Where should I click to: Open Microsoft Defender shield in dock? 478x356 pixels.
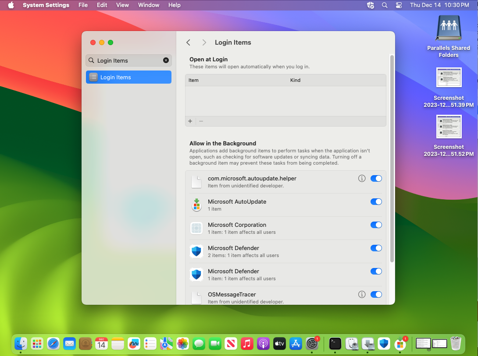384,344
